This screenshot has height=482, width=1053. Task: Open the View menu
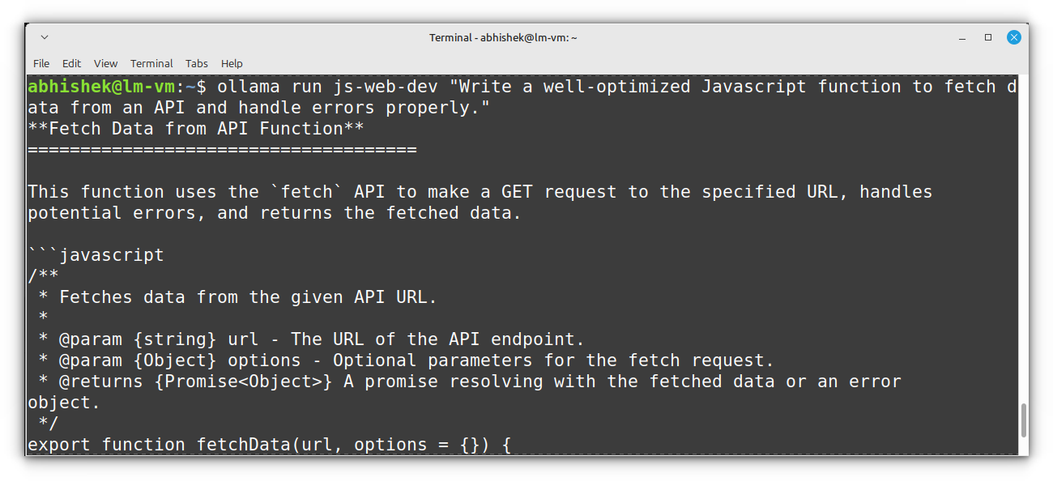pos(105,63)
